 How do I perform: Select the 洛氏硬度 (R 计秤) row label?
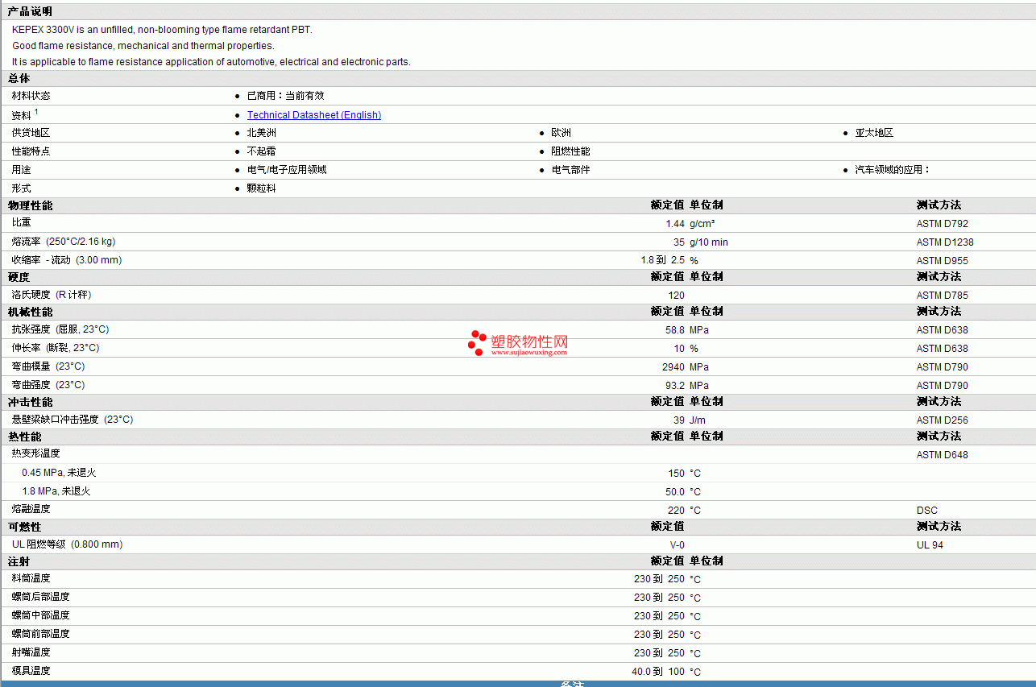[52, 295]
